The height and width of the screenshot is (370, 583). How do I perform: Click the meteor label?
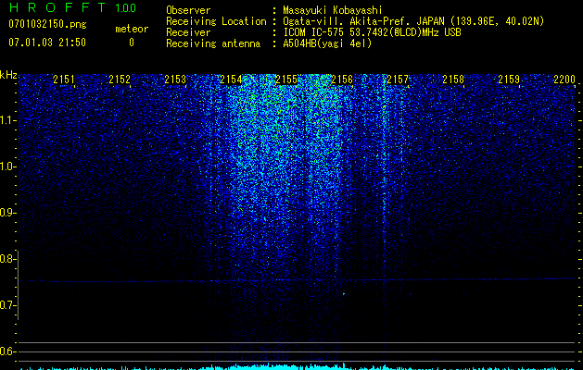(x=132, y=29)
